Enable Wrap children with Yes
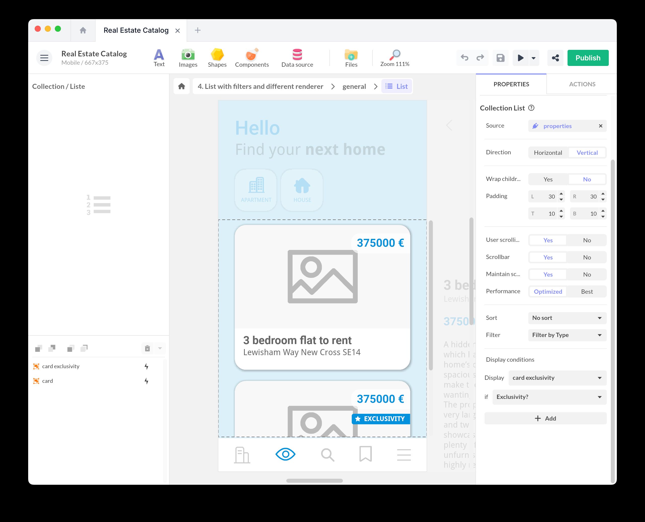This screenshot has width=645, height=522. pos(548,179)
